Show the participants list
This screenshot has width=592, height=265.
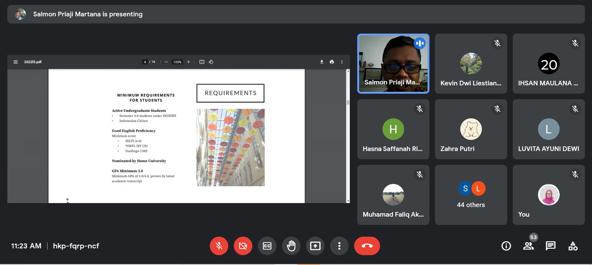pos(528,246)
